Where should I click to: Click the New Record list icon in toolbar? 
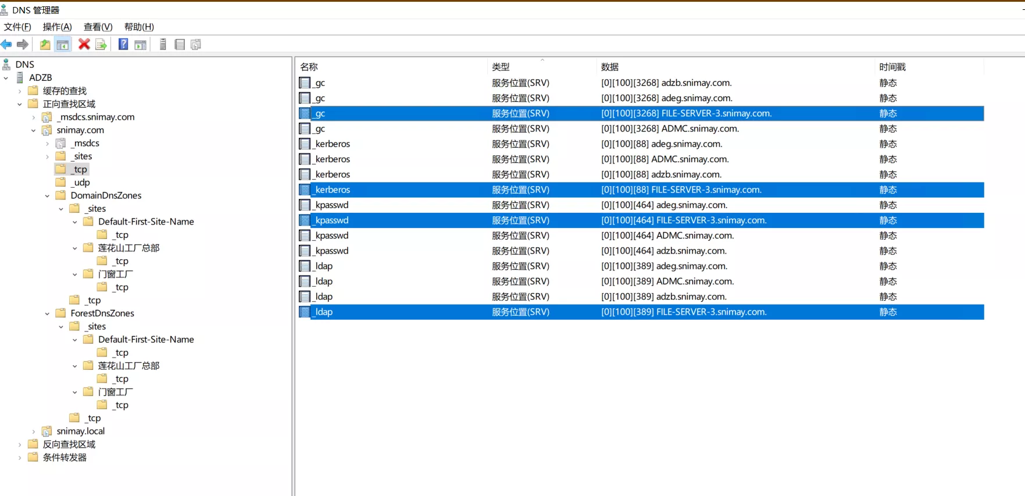pos(180,45)
